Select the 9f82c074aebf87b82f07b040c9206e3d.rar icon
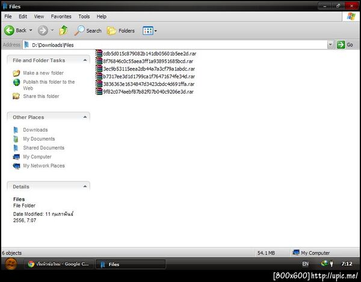Screen dimensions: 361x282 tap(99, 91)
